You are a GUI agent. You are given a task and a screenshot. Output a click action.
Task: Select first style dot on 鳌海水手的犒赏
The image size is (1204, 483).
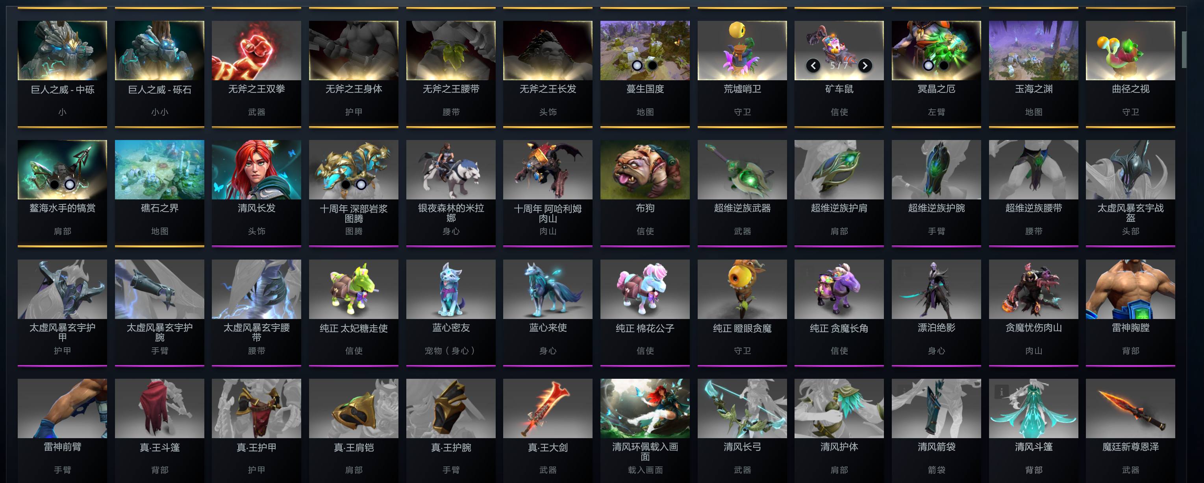point(54,184)
